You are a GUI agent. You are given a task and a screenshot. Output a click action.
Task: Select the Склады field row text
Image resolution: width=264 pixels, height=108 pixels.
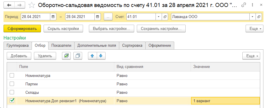[32, 92]
